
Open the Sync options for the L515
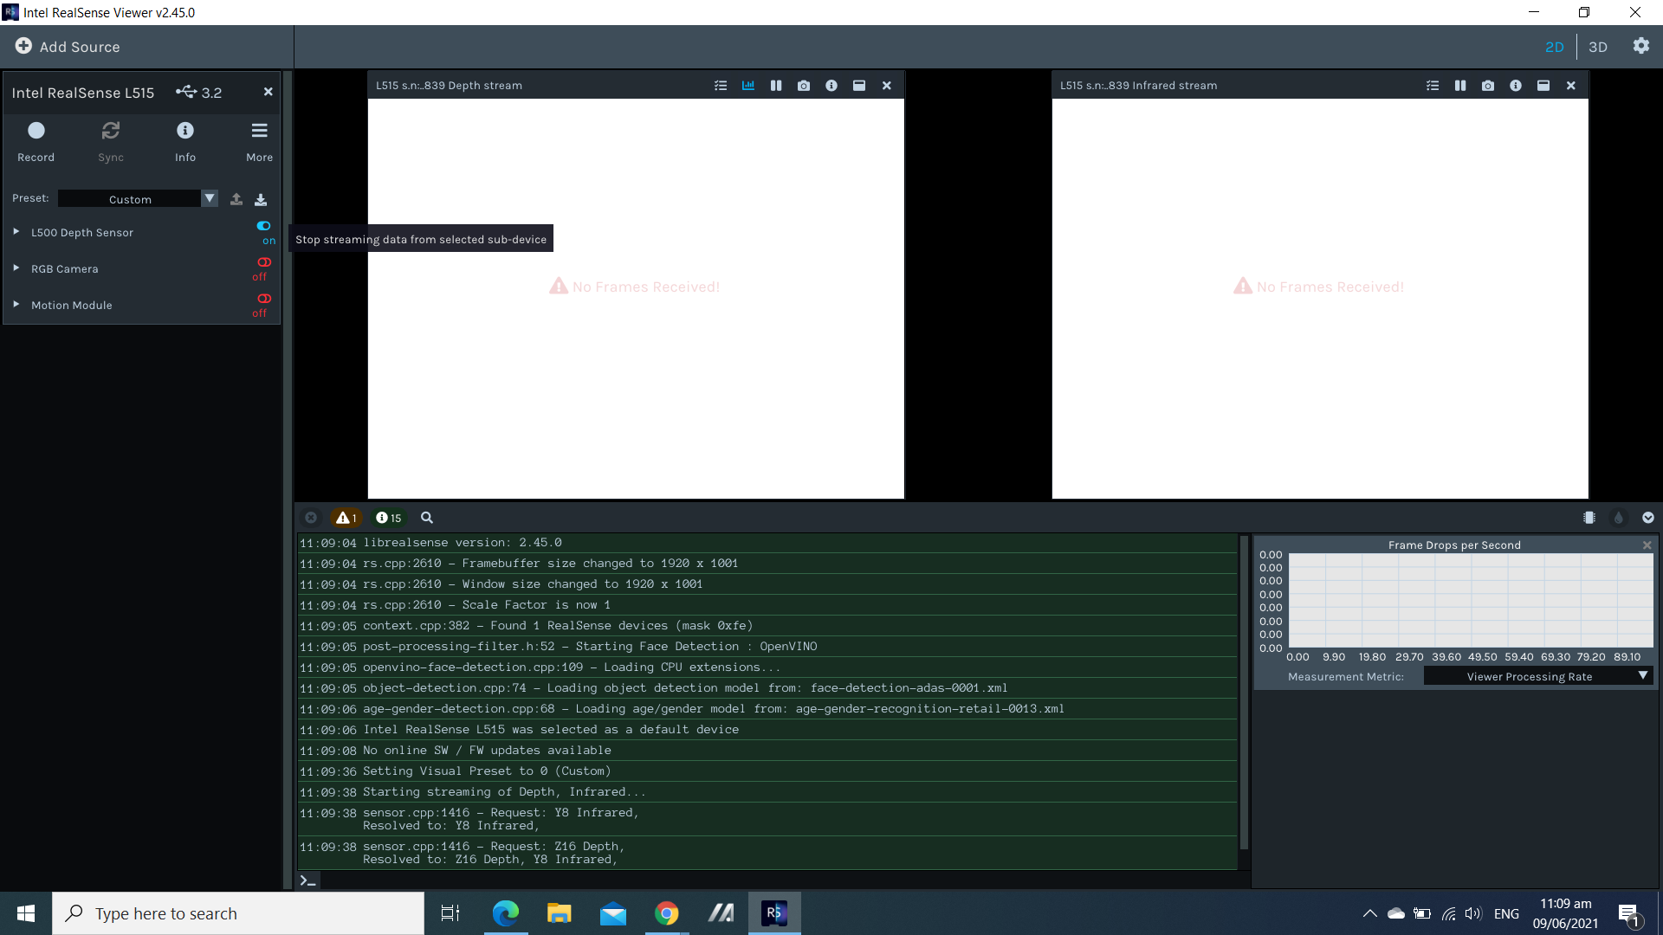110,139
